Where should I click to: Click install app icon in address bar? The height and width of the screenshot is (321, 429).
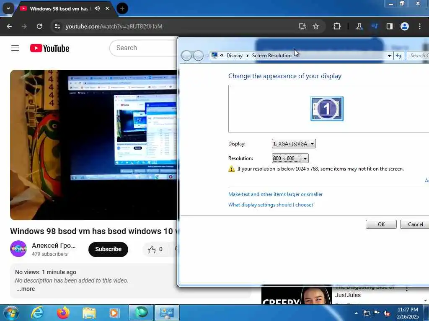point(302,26)
